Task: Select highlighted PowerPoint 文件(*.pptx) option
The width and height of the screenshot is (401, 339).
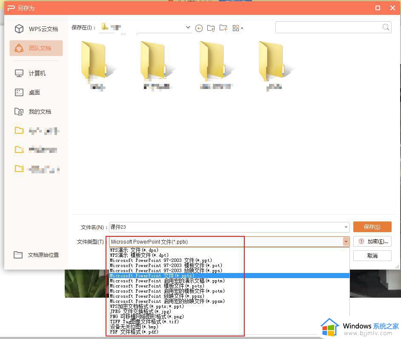Action: [x=229, y=276]
